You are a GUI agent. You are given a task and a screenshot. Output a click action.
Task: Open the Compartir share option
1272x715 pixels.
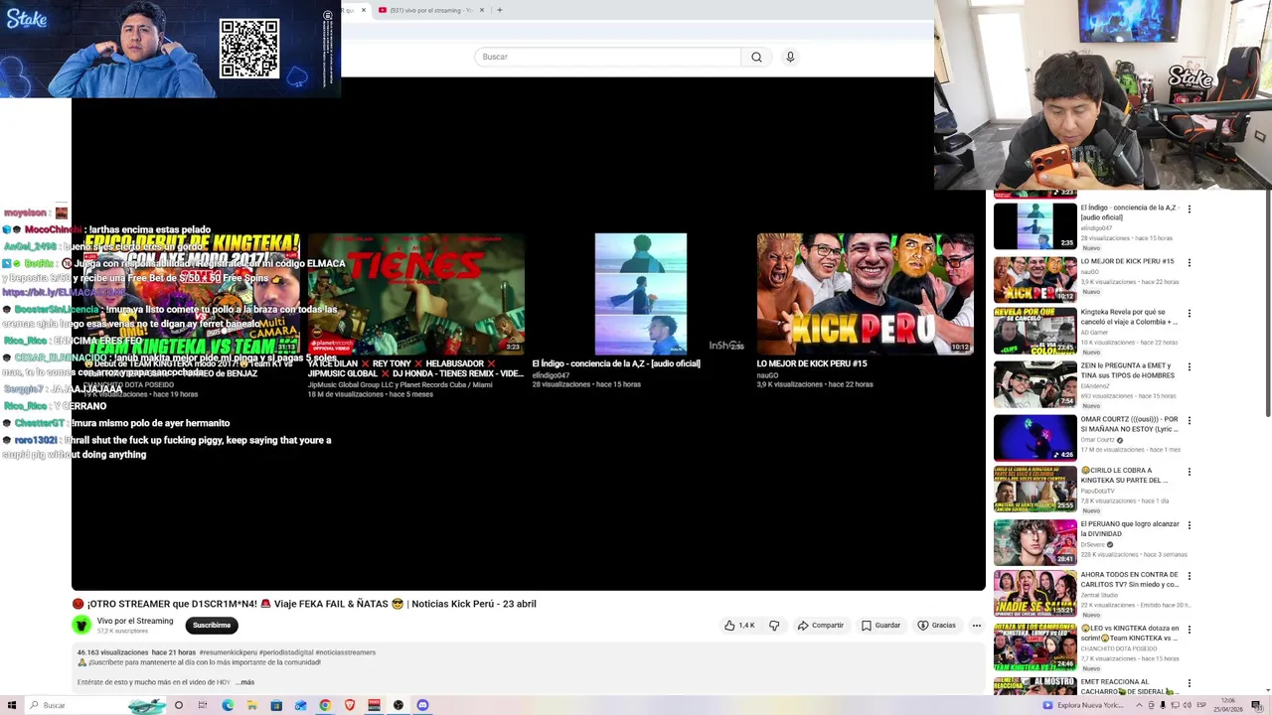820,626
